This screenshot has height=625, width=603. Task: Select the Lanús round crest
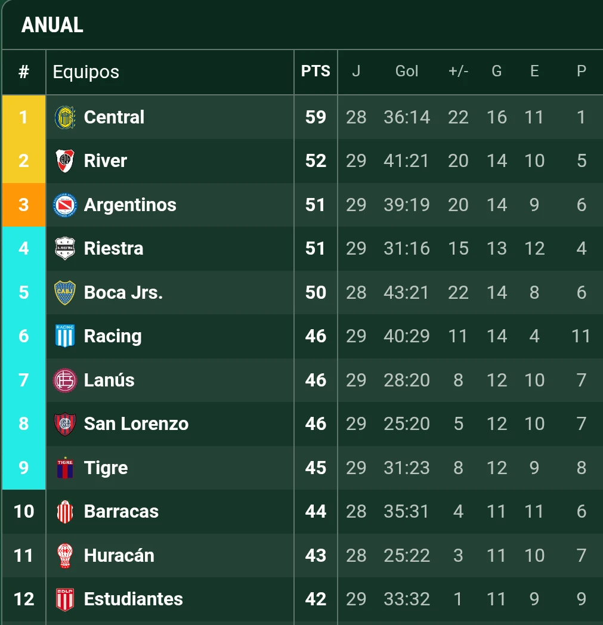(x=65, y=380)
